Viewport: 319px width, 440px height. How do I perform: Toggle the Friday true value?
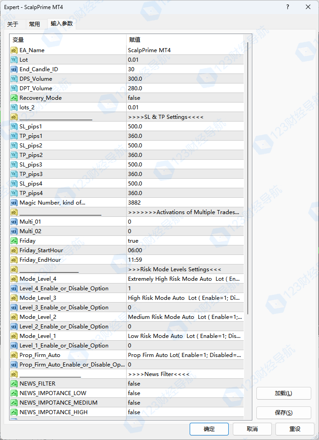185,241
